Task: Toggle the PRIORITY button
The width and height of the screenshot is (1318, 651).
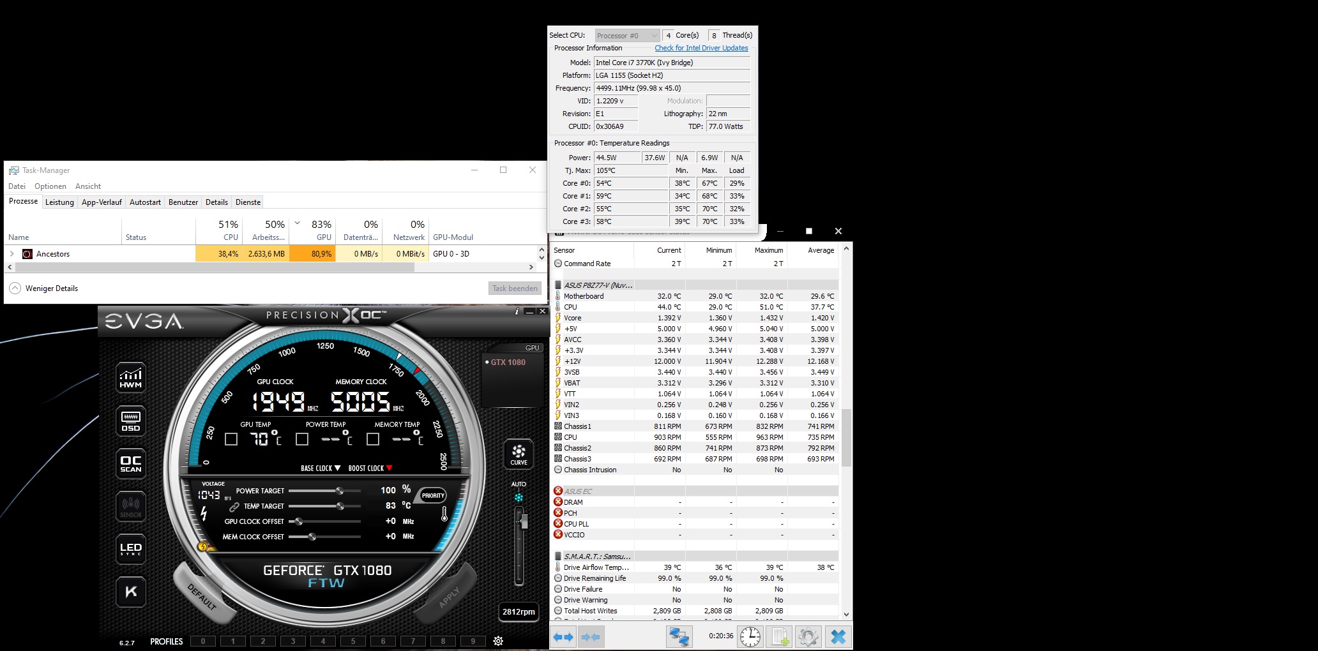Action: [x=433, y=496]
